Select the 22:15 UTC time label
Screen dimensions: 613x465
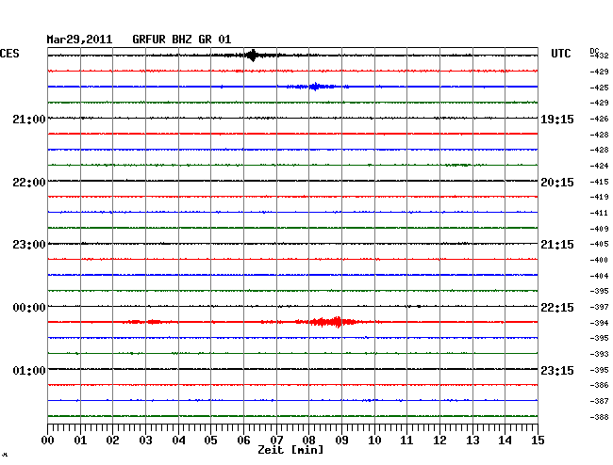(x=557, y=308)
